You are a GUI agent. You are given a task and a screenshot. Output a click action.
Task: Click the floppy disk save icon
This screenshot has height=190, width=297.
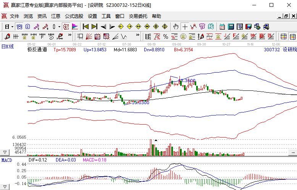(x=248, y=27)
